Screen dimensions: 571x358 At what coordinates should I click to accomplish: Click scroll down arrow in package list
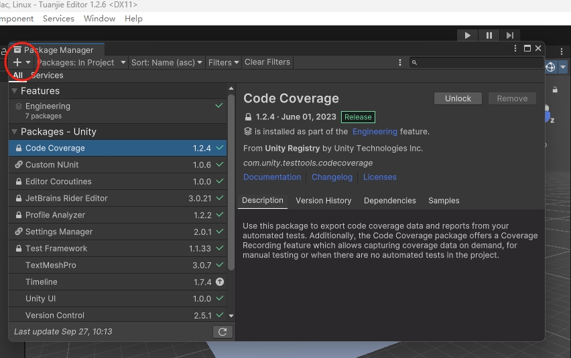point(231,316)
